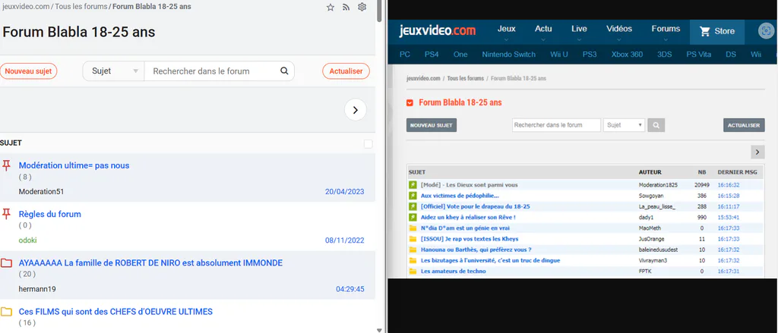Viewport: 778px width, 333px height.
Task: Click the jeuxvideo.com logo in right header
Action: point(437,31)
